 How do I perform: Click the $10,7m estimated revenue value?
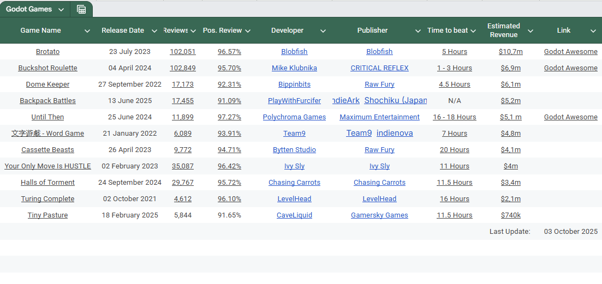click(511, 52)
